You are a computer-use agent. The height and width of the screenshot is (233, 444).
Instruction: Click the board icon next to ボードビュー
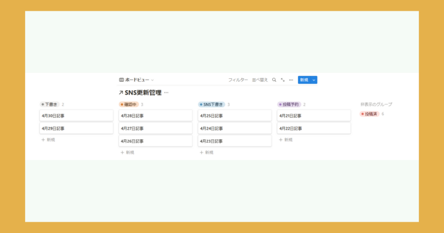tap(121, 80)
